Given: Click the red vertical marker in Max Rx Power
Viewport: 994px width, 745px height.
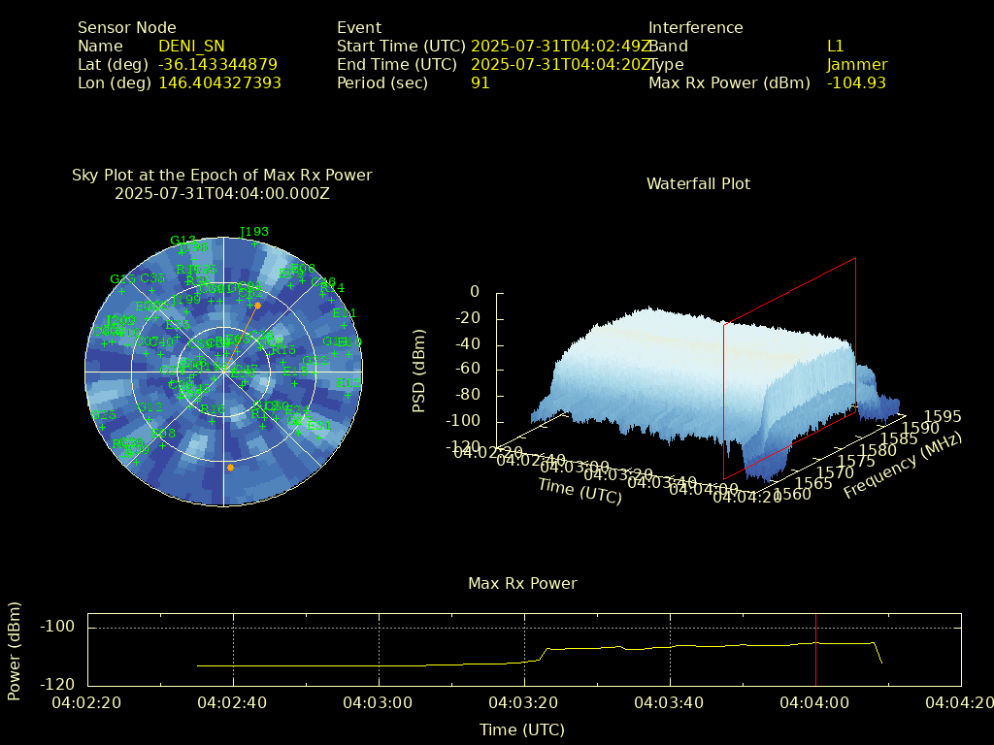Looking at the screenshot, I should click(815, 649).
